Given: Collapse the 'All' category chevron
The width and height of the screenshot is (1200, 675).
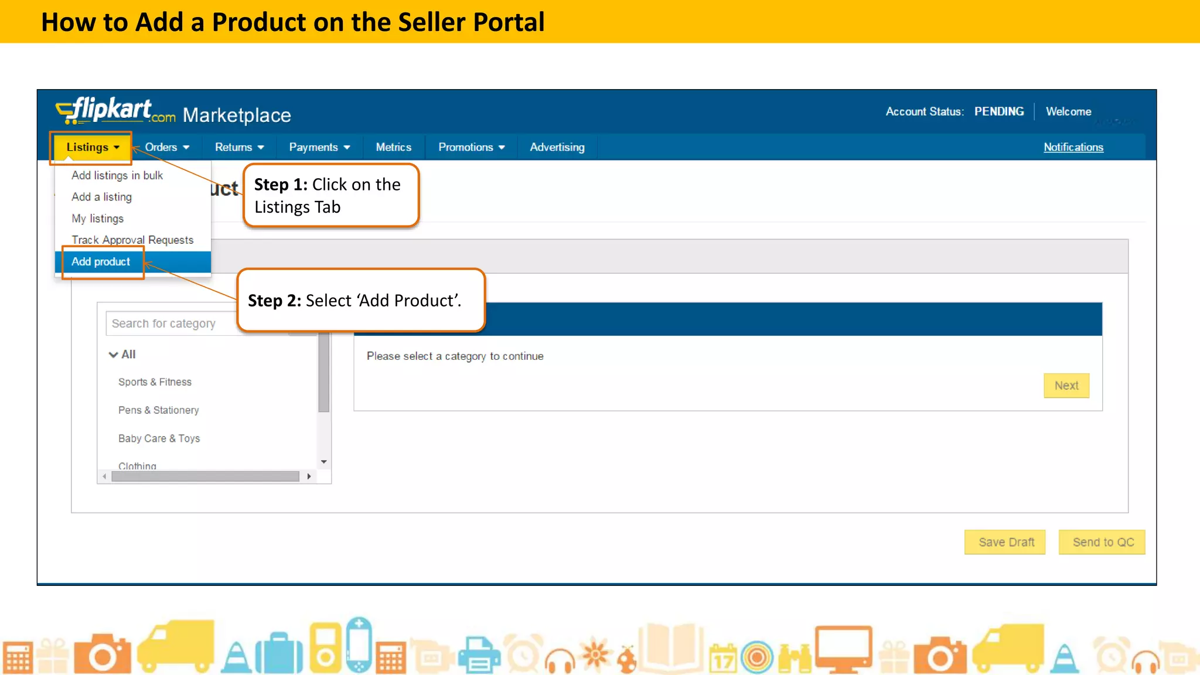Looking at the screenshot, I should coord(113,354).
